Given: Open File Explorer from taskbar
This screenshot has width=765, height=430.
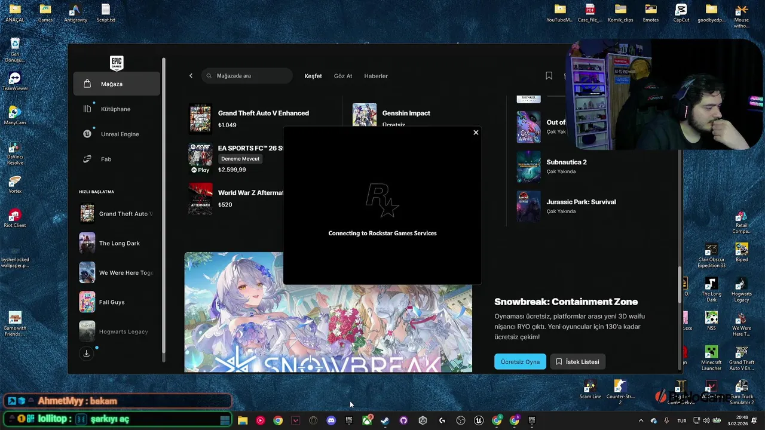Looking at the screenshot, I should coord(243,420).
